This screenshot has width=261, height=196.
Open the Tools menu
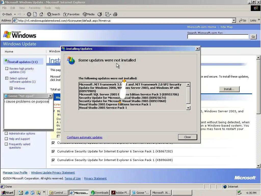pyautogui.click(x=47, y=8)
